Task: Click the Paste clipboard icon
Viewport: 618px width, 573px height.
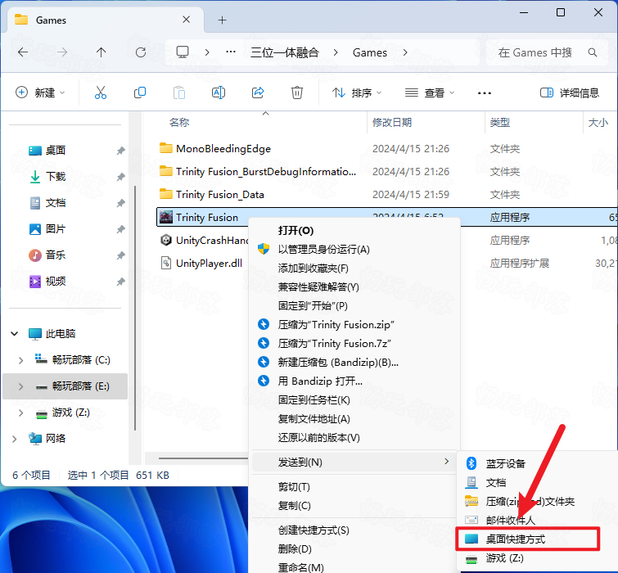Action: 179,92
